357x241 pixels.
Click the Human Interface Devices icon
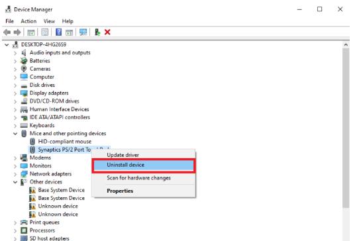coord(24,109)
